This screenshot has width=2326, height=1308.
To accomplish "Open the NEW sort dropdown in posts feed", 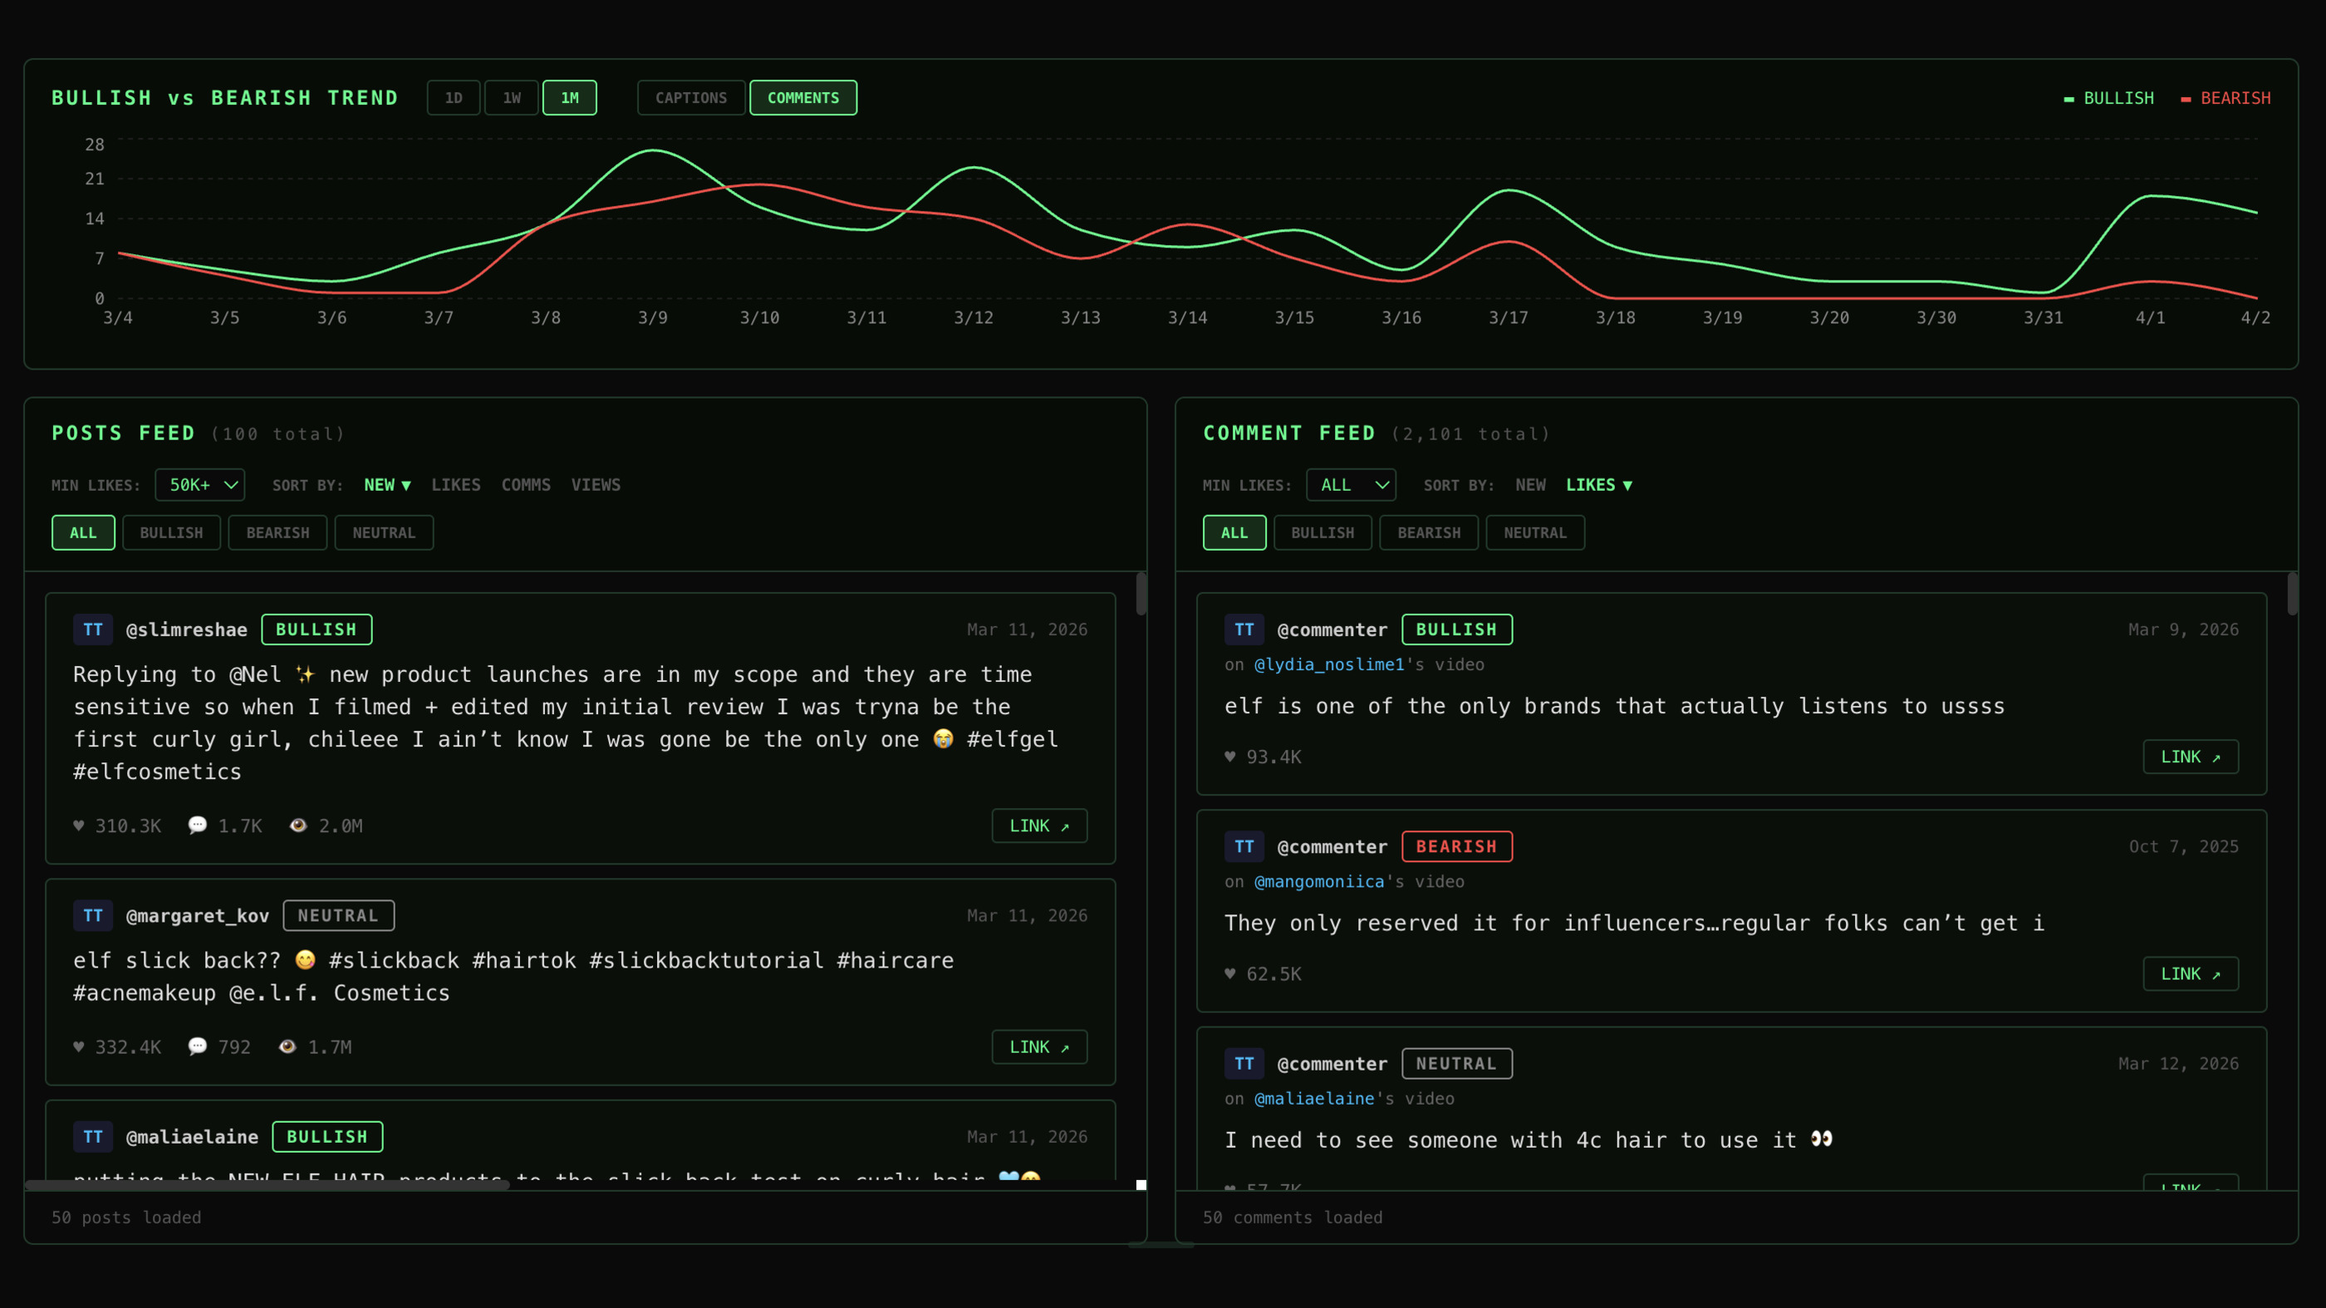I will point(386,485).
